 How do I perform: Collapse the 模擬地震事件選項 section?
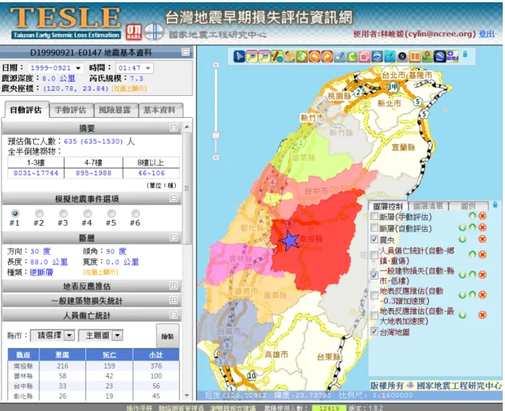coord(174,198)
